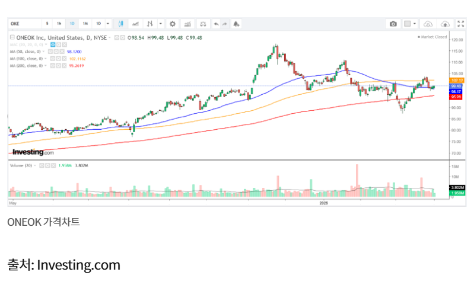Viewport: 474px width, 288px height.
Task: Expand the layout selector dropdown
Action: [415, 24]
